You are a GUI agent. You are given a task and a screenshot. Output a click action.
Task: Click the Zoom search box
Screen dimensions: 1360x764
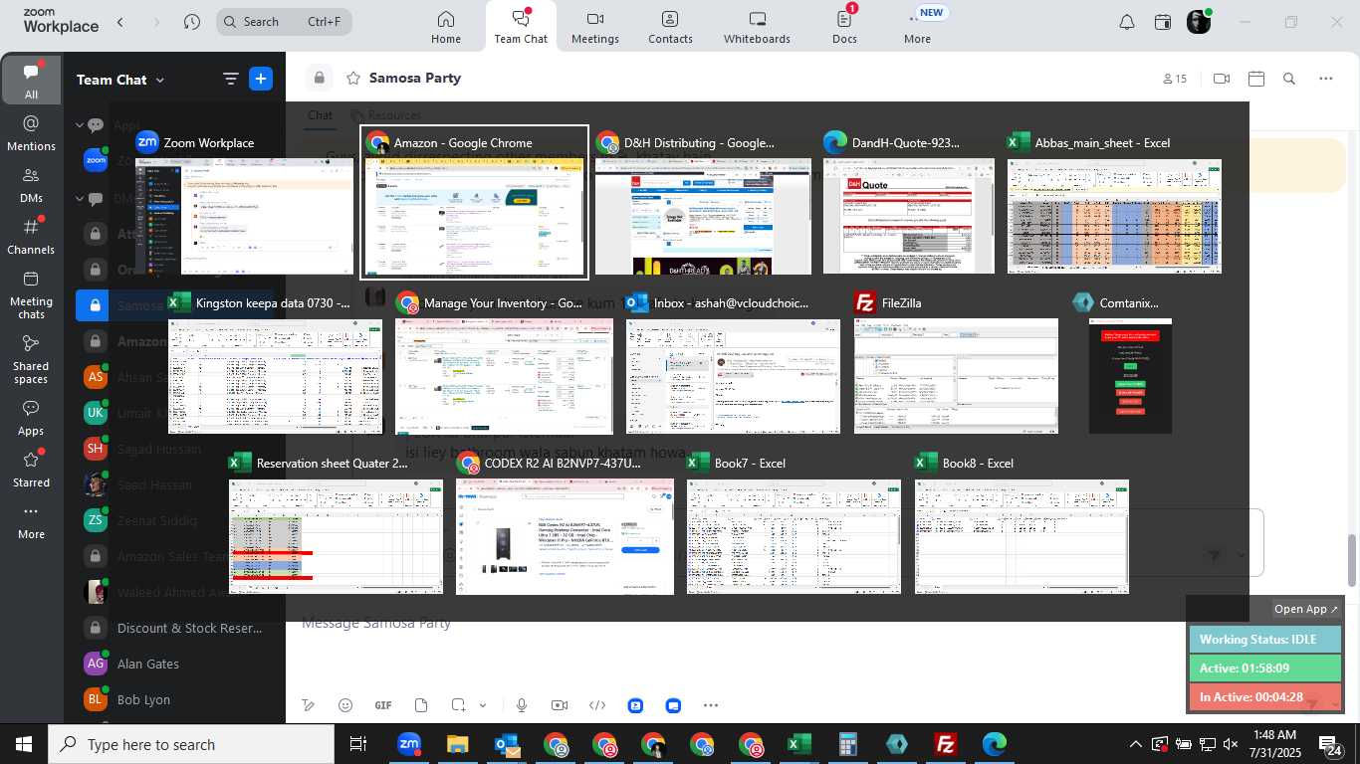pos(284,21)
